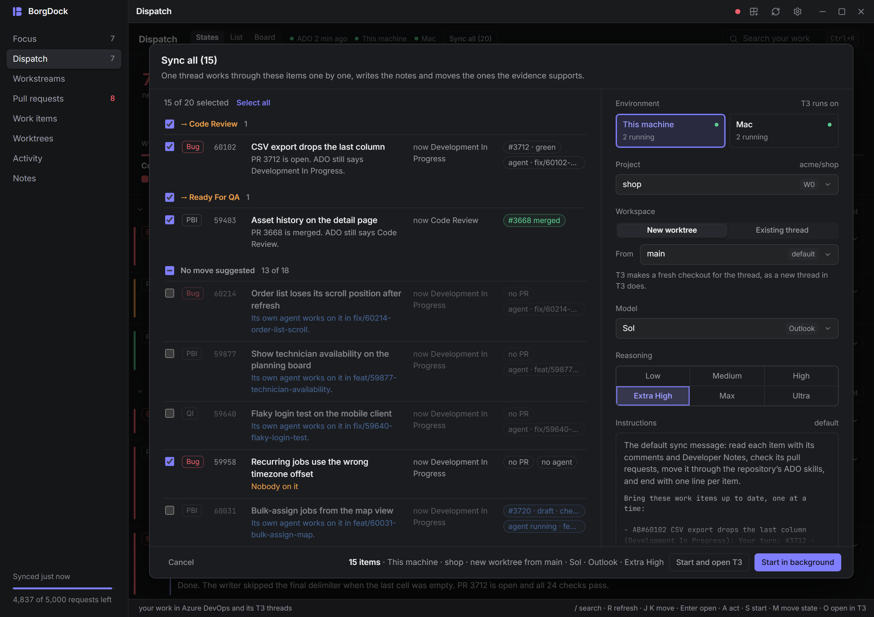The width and height of the screenshot is (874, 617).
Task: Select Existing thread workspace tab
Action: (x=782, y=230)
